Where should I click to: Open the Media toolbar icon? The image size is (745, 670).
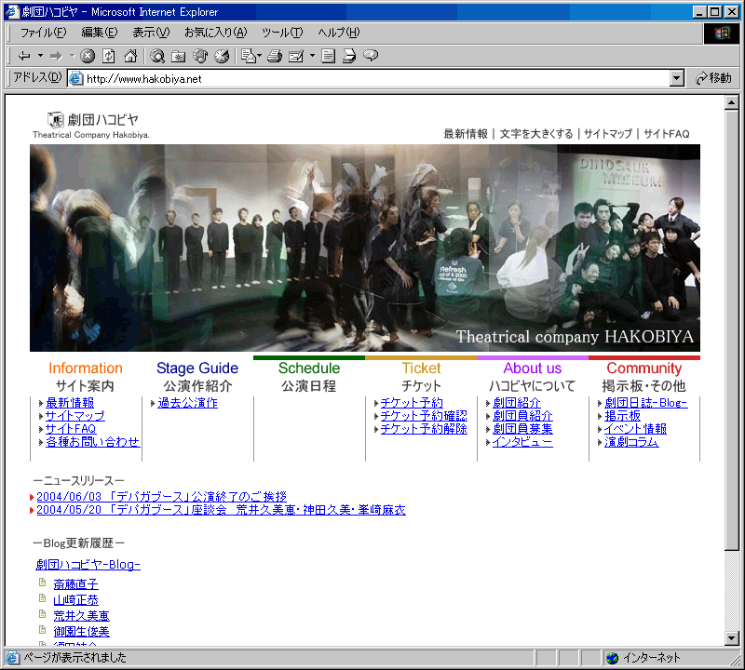pyautogui.click(x=200, y=56)
